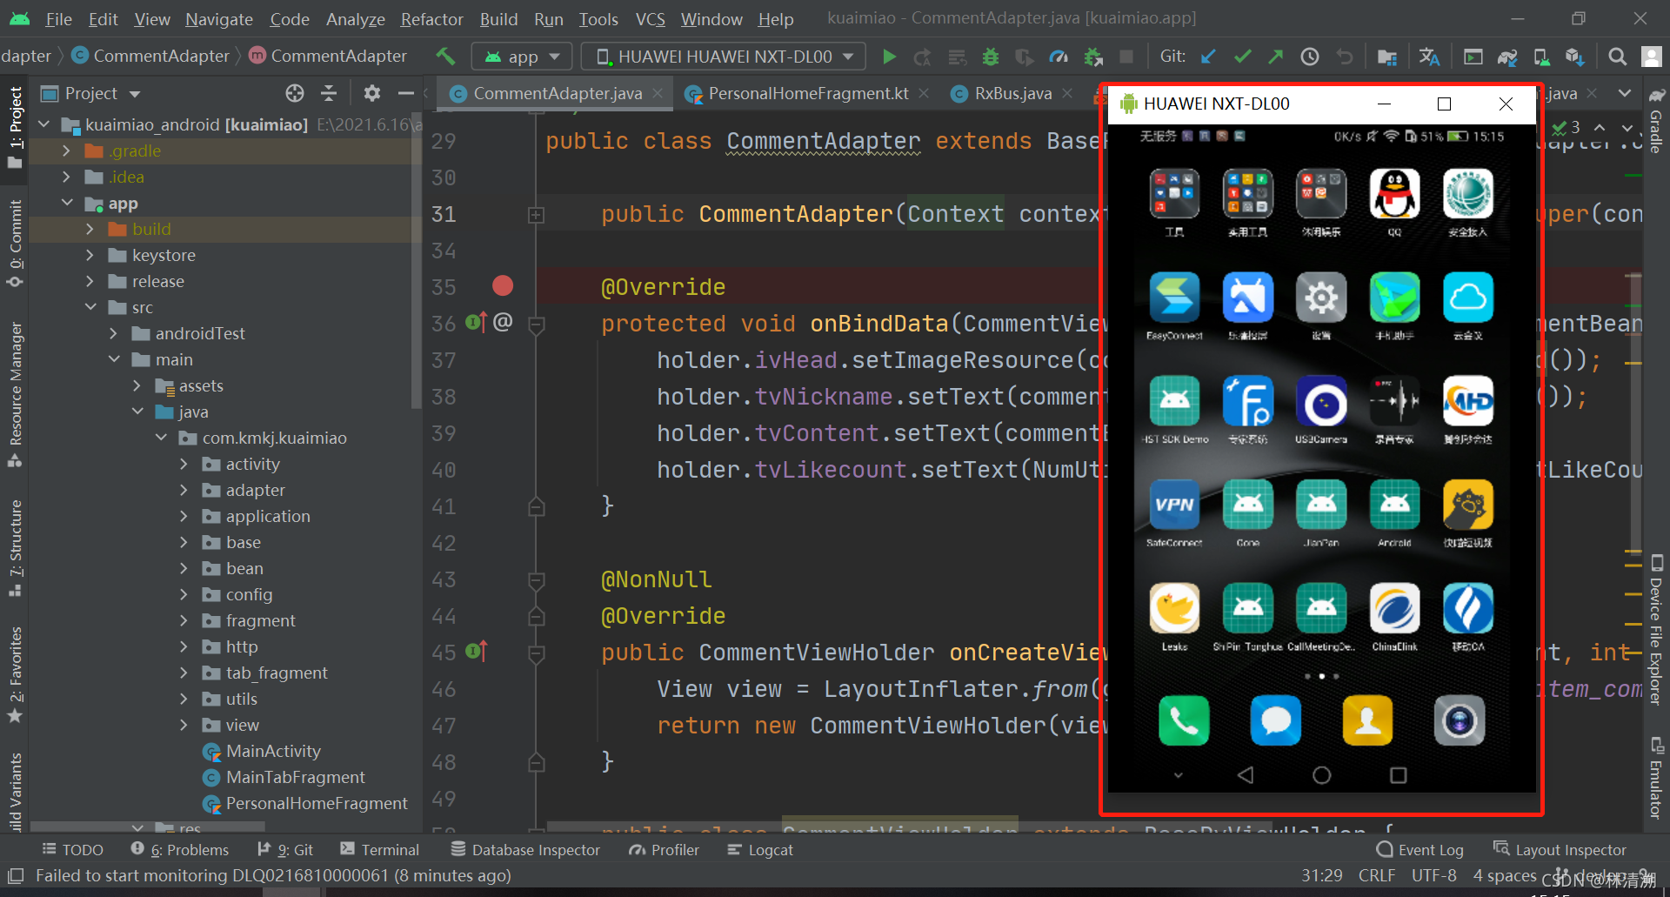The width and height of the screenshot is (1670, 897).
Task: Collapse the app module node
Action: tap(67, 203)
